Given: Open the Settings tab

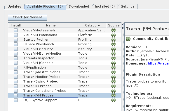Looking at the screenshot, I should (128, 7).
